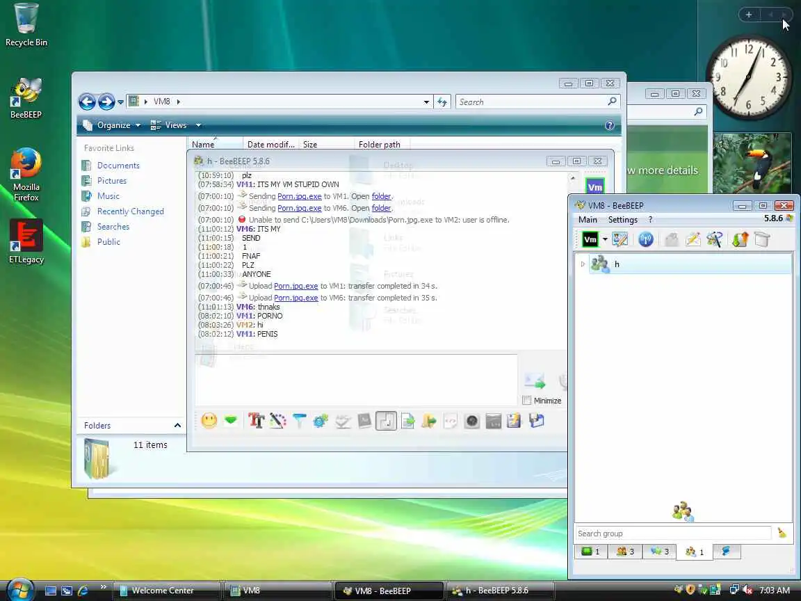Screen dimensions: 801x601
Task: Click the send folder icon with green arrow
Action: tap(429, 421)
